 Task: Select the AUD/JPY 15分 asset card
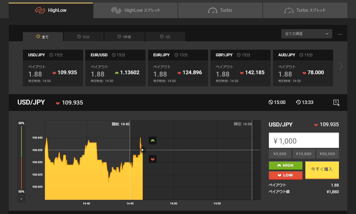click(x=303, y=68)
